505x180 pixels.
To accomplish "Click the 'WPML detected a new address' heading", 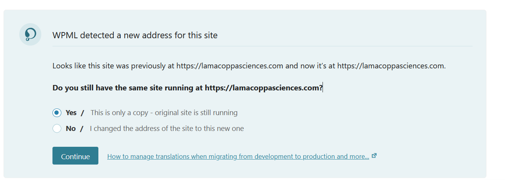I will tap(135, 36).
